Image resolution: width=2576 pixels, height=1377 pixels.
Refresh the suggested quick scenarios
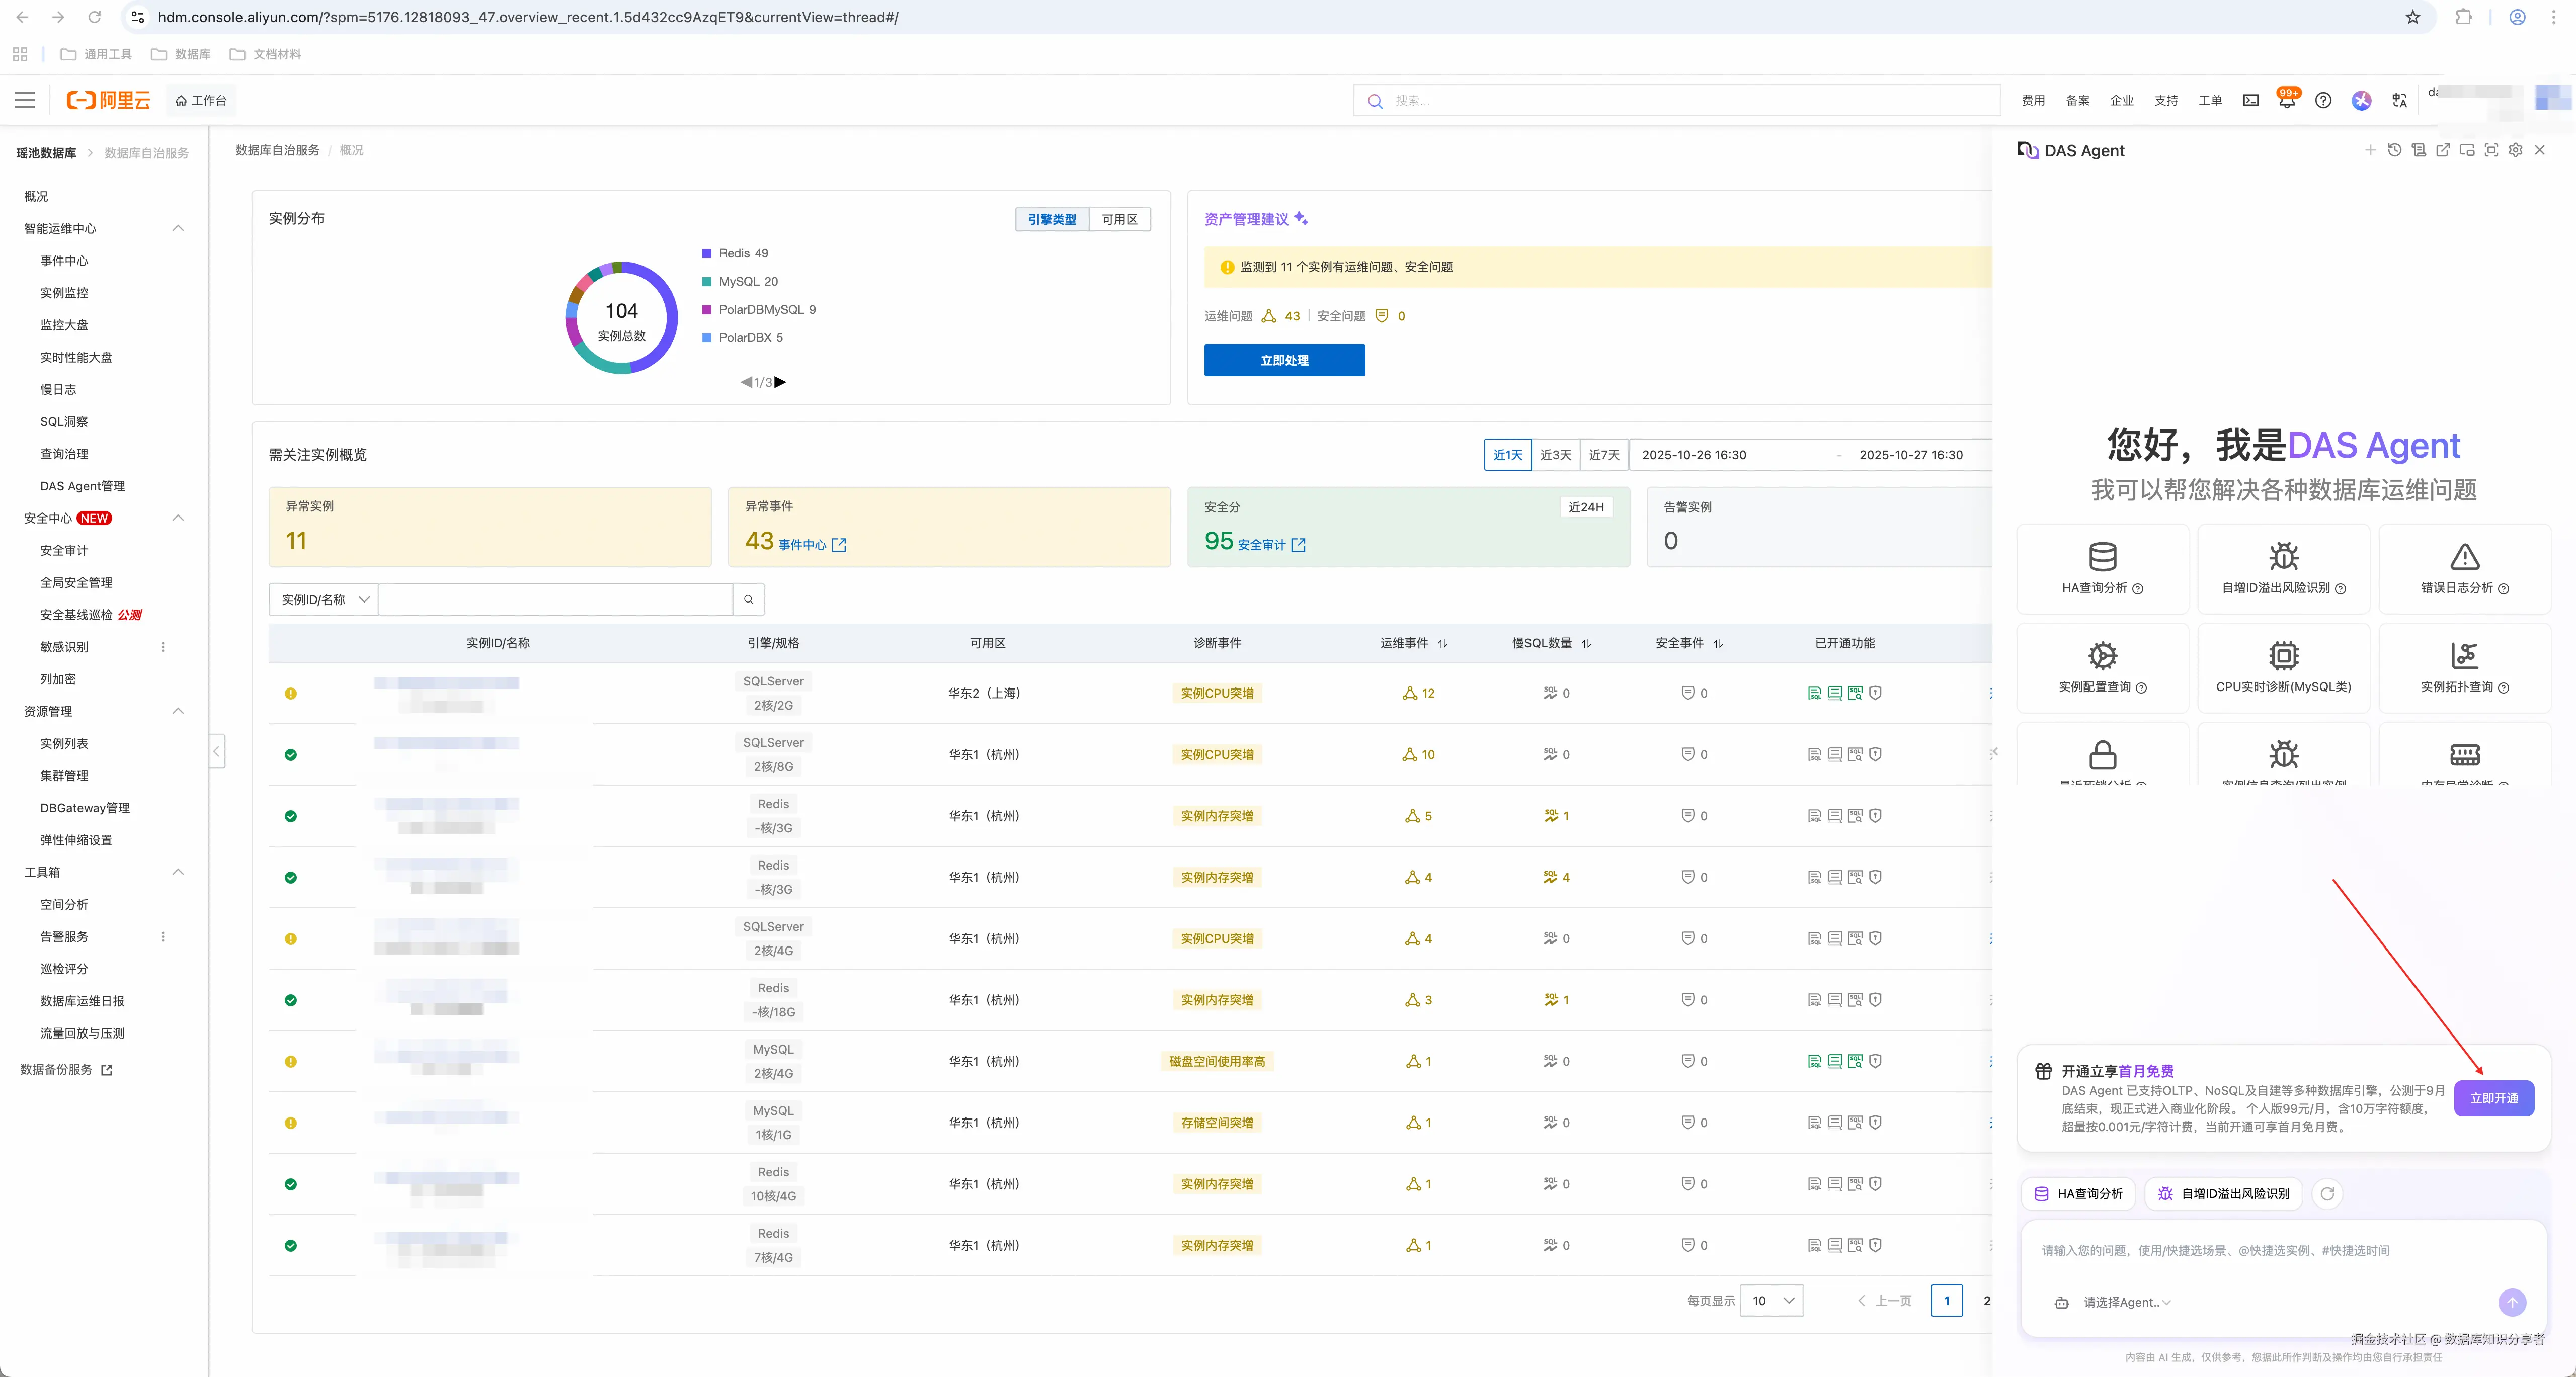click(2327, 1193)
